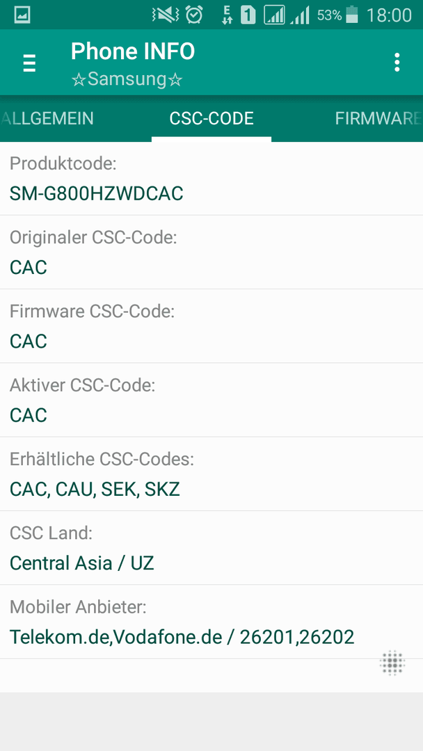This screenshot has height=751, width=423.
Task: Tap the Mobiler Anbieter Telekom.de row
Action: click(211, 622)
